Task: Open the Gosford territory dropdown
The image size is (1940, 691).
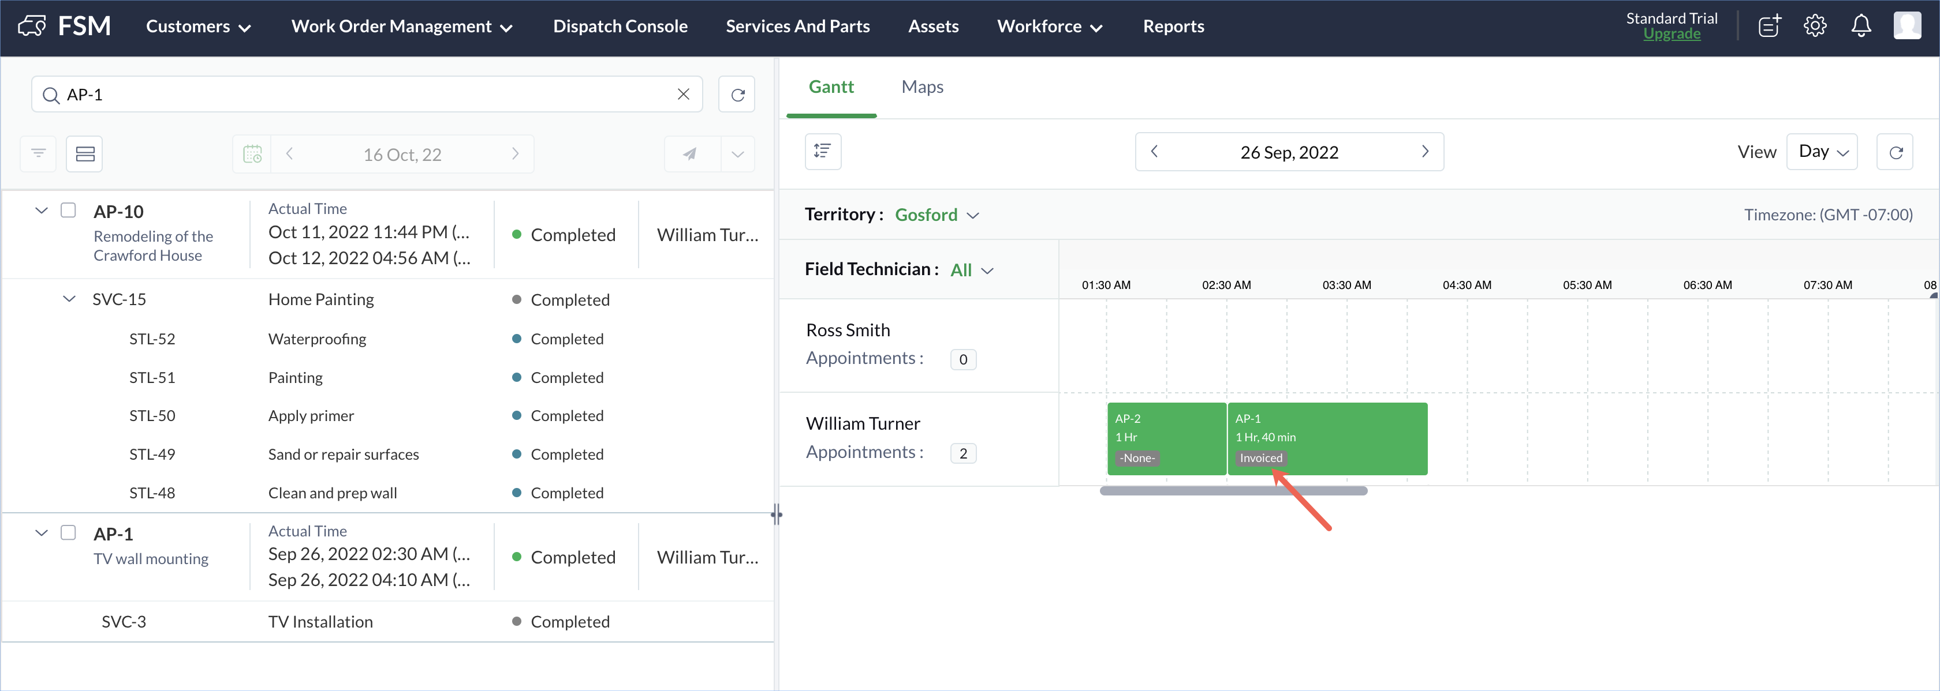Action: click(x=937, y=215)
